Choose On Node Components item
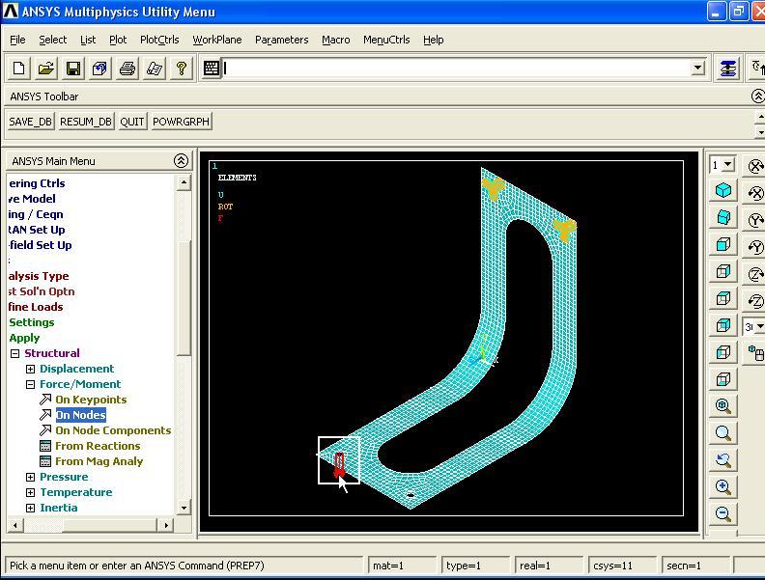The height and width of the screenshot is (580, 765). [113, 430]
